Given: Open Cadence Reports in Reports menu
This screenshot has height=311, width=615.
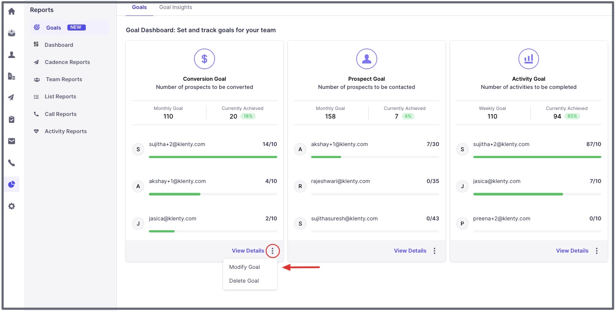Looking at the screenshot, I should click(67, 62).
